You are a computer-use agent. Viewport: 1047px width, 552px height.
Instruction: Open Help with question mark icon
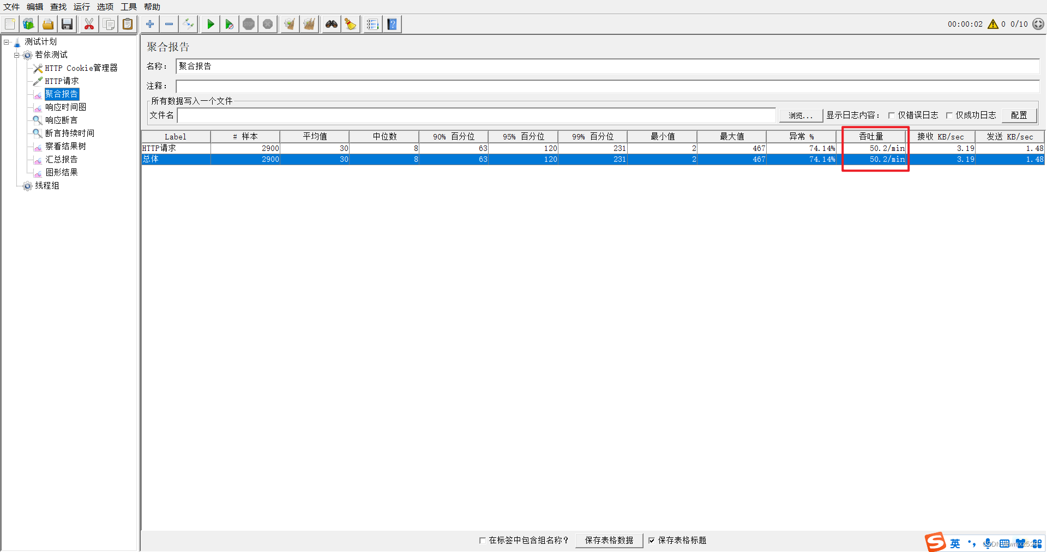click(x=392, y=24)
